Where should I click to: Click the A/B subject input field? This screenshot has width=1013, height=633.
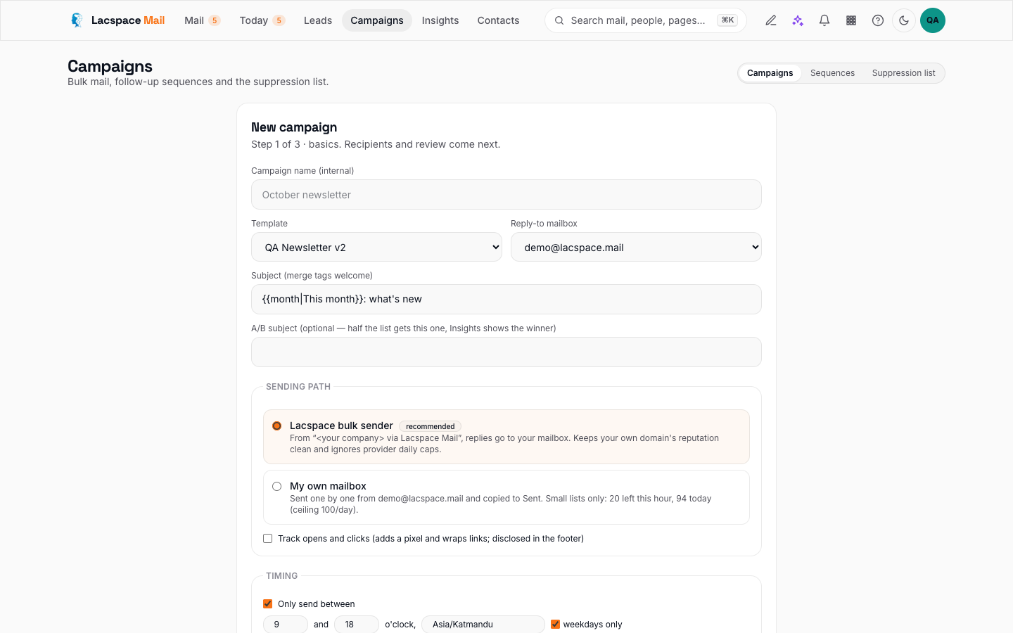pyautogui.click(x=507, y=352)
